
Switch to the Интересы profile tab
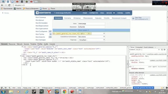[77, 18]
